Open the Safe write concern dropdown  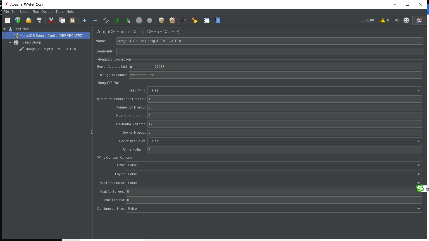point(274,165)
